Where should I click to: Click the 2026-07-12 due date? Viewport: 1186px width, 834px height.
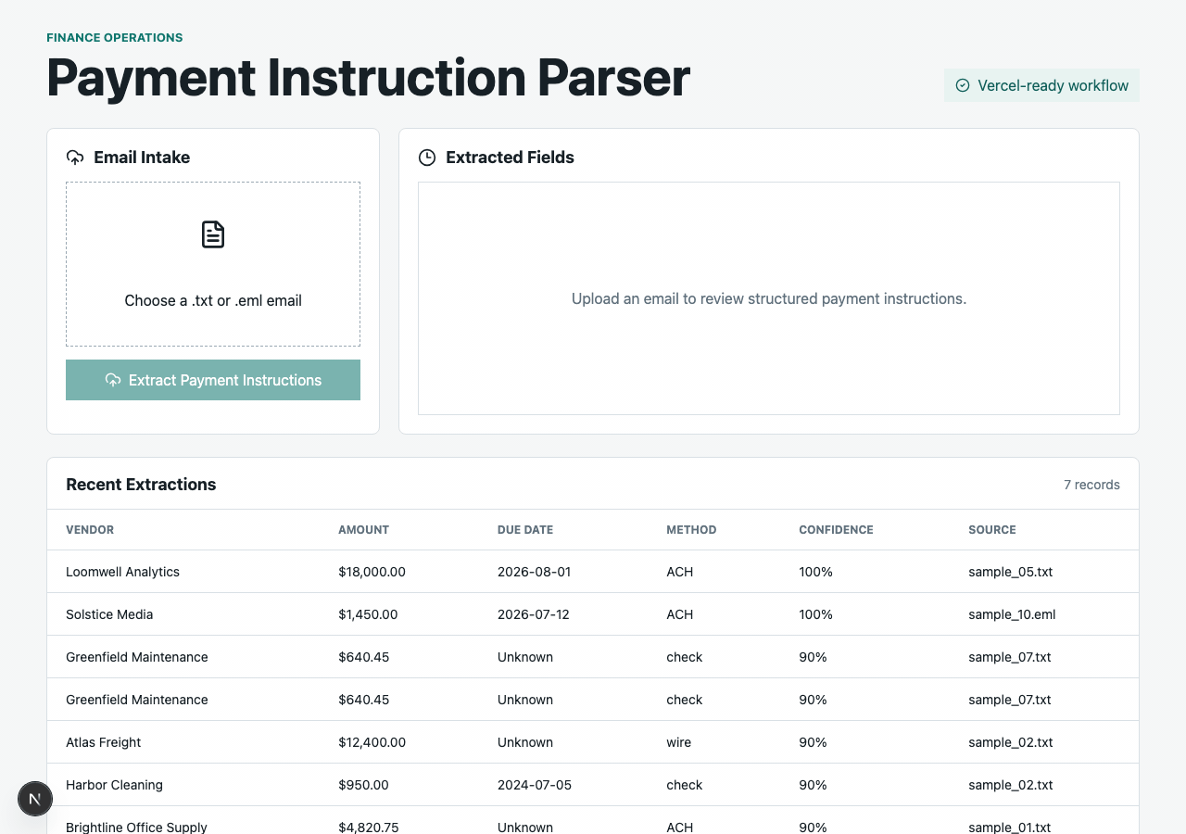[x=535, y=614]
